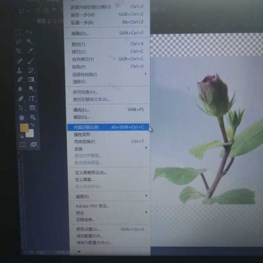
Task: Open the orange foreground color swatch
Action: coord(24,128)
